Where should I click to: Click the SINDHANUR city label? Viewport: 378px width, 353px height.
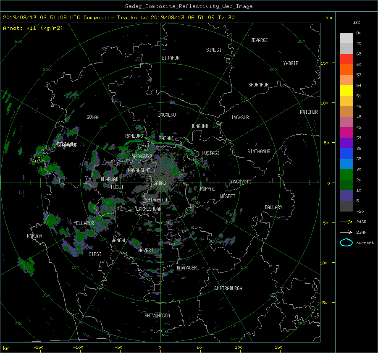(x=259, y=152)
